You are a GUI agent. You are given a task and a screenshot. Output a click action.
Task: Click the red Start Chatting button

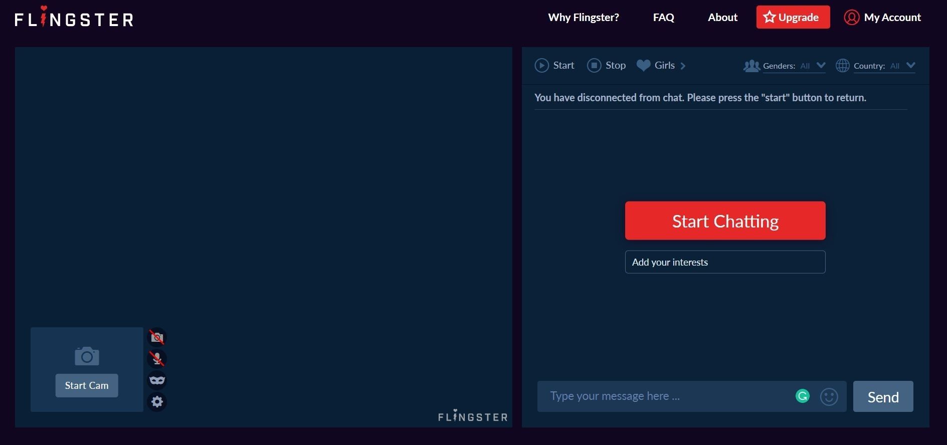(725, 220)
